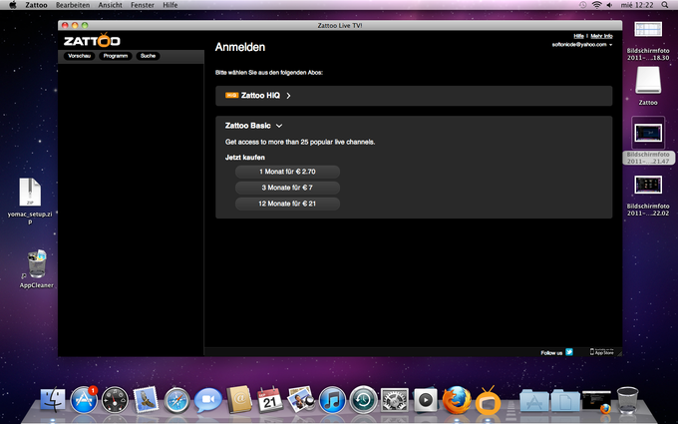Image resolution: width=678 pixels, height=424 pixels.
Task: Launch Firefox from the dock
Action: 457,399
